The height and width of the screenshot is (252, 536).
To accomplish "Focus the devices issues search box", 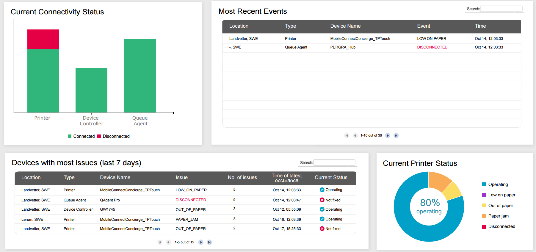I will 334,163.
